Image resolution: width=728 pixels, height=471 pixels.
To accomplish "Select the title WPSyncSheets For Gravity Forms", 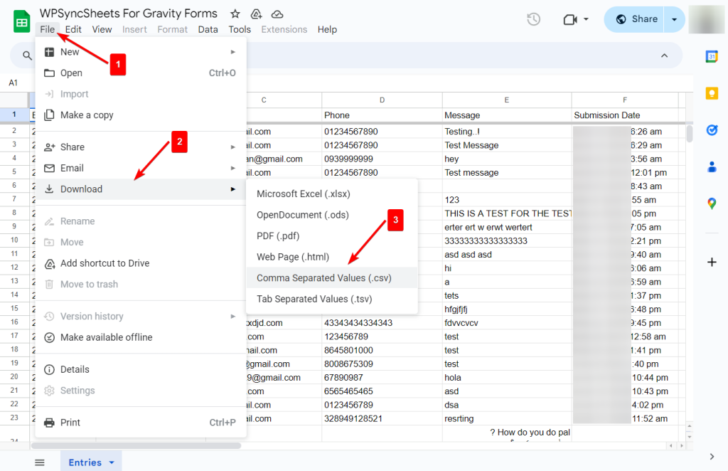I will pyautogui.click(x=129, y=14).
